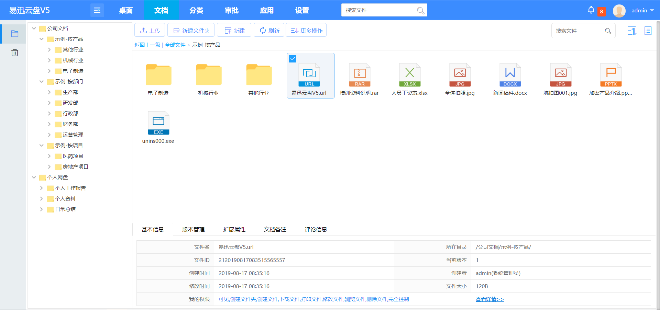660x310 pixels.
Task: Open unins000.exe file icon
Action: 158,123
